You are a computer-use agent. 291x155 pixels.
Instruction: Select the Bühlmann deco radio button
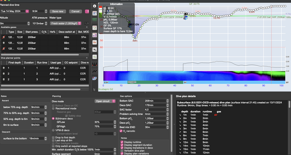pyautogui.click(x=53, y=118)
